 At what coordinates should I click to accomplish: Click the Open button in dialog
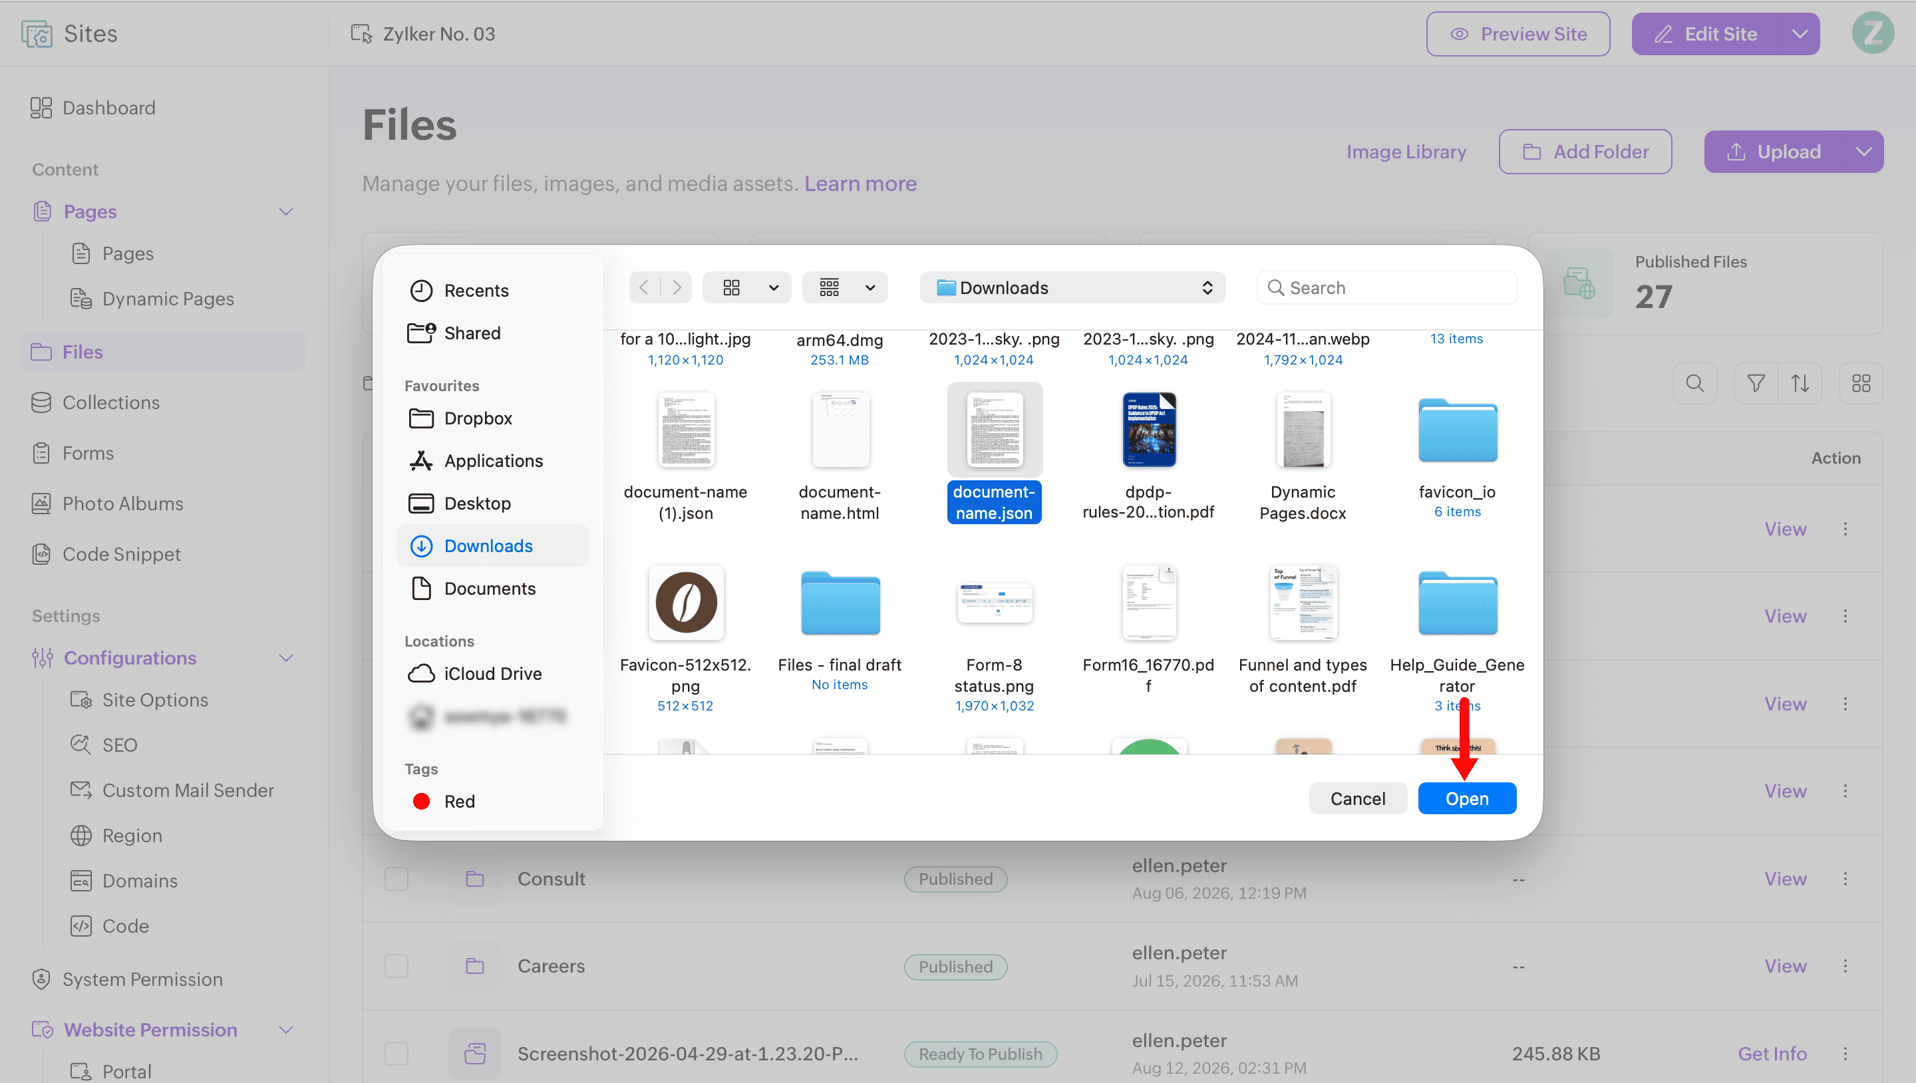click(x=1466, y=798)
